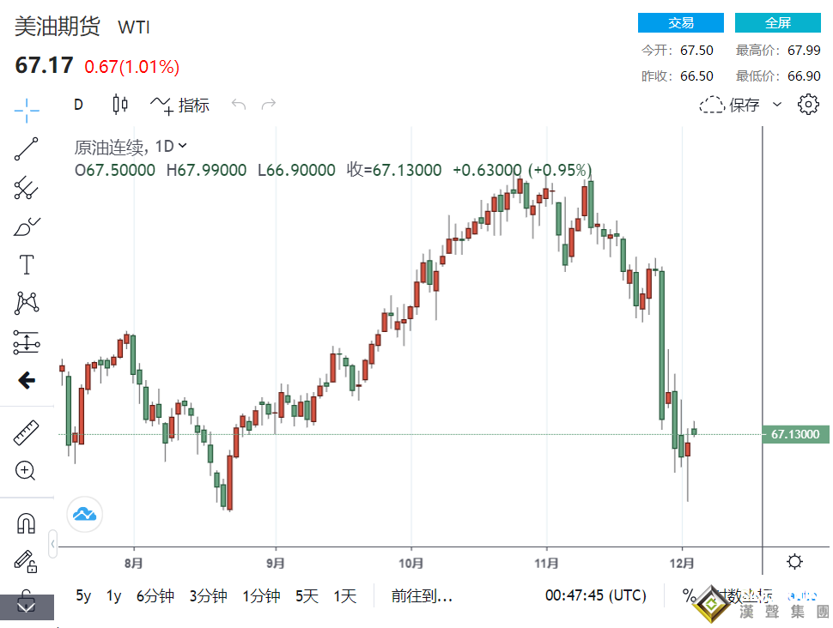
Task: Click the 交易 trade button
Action: (x=681, y=23)
